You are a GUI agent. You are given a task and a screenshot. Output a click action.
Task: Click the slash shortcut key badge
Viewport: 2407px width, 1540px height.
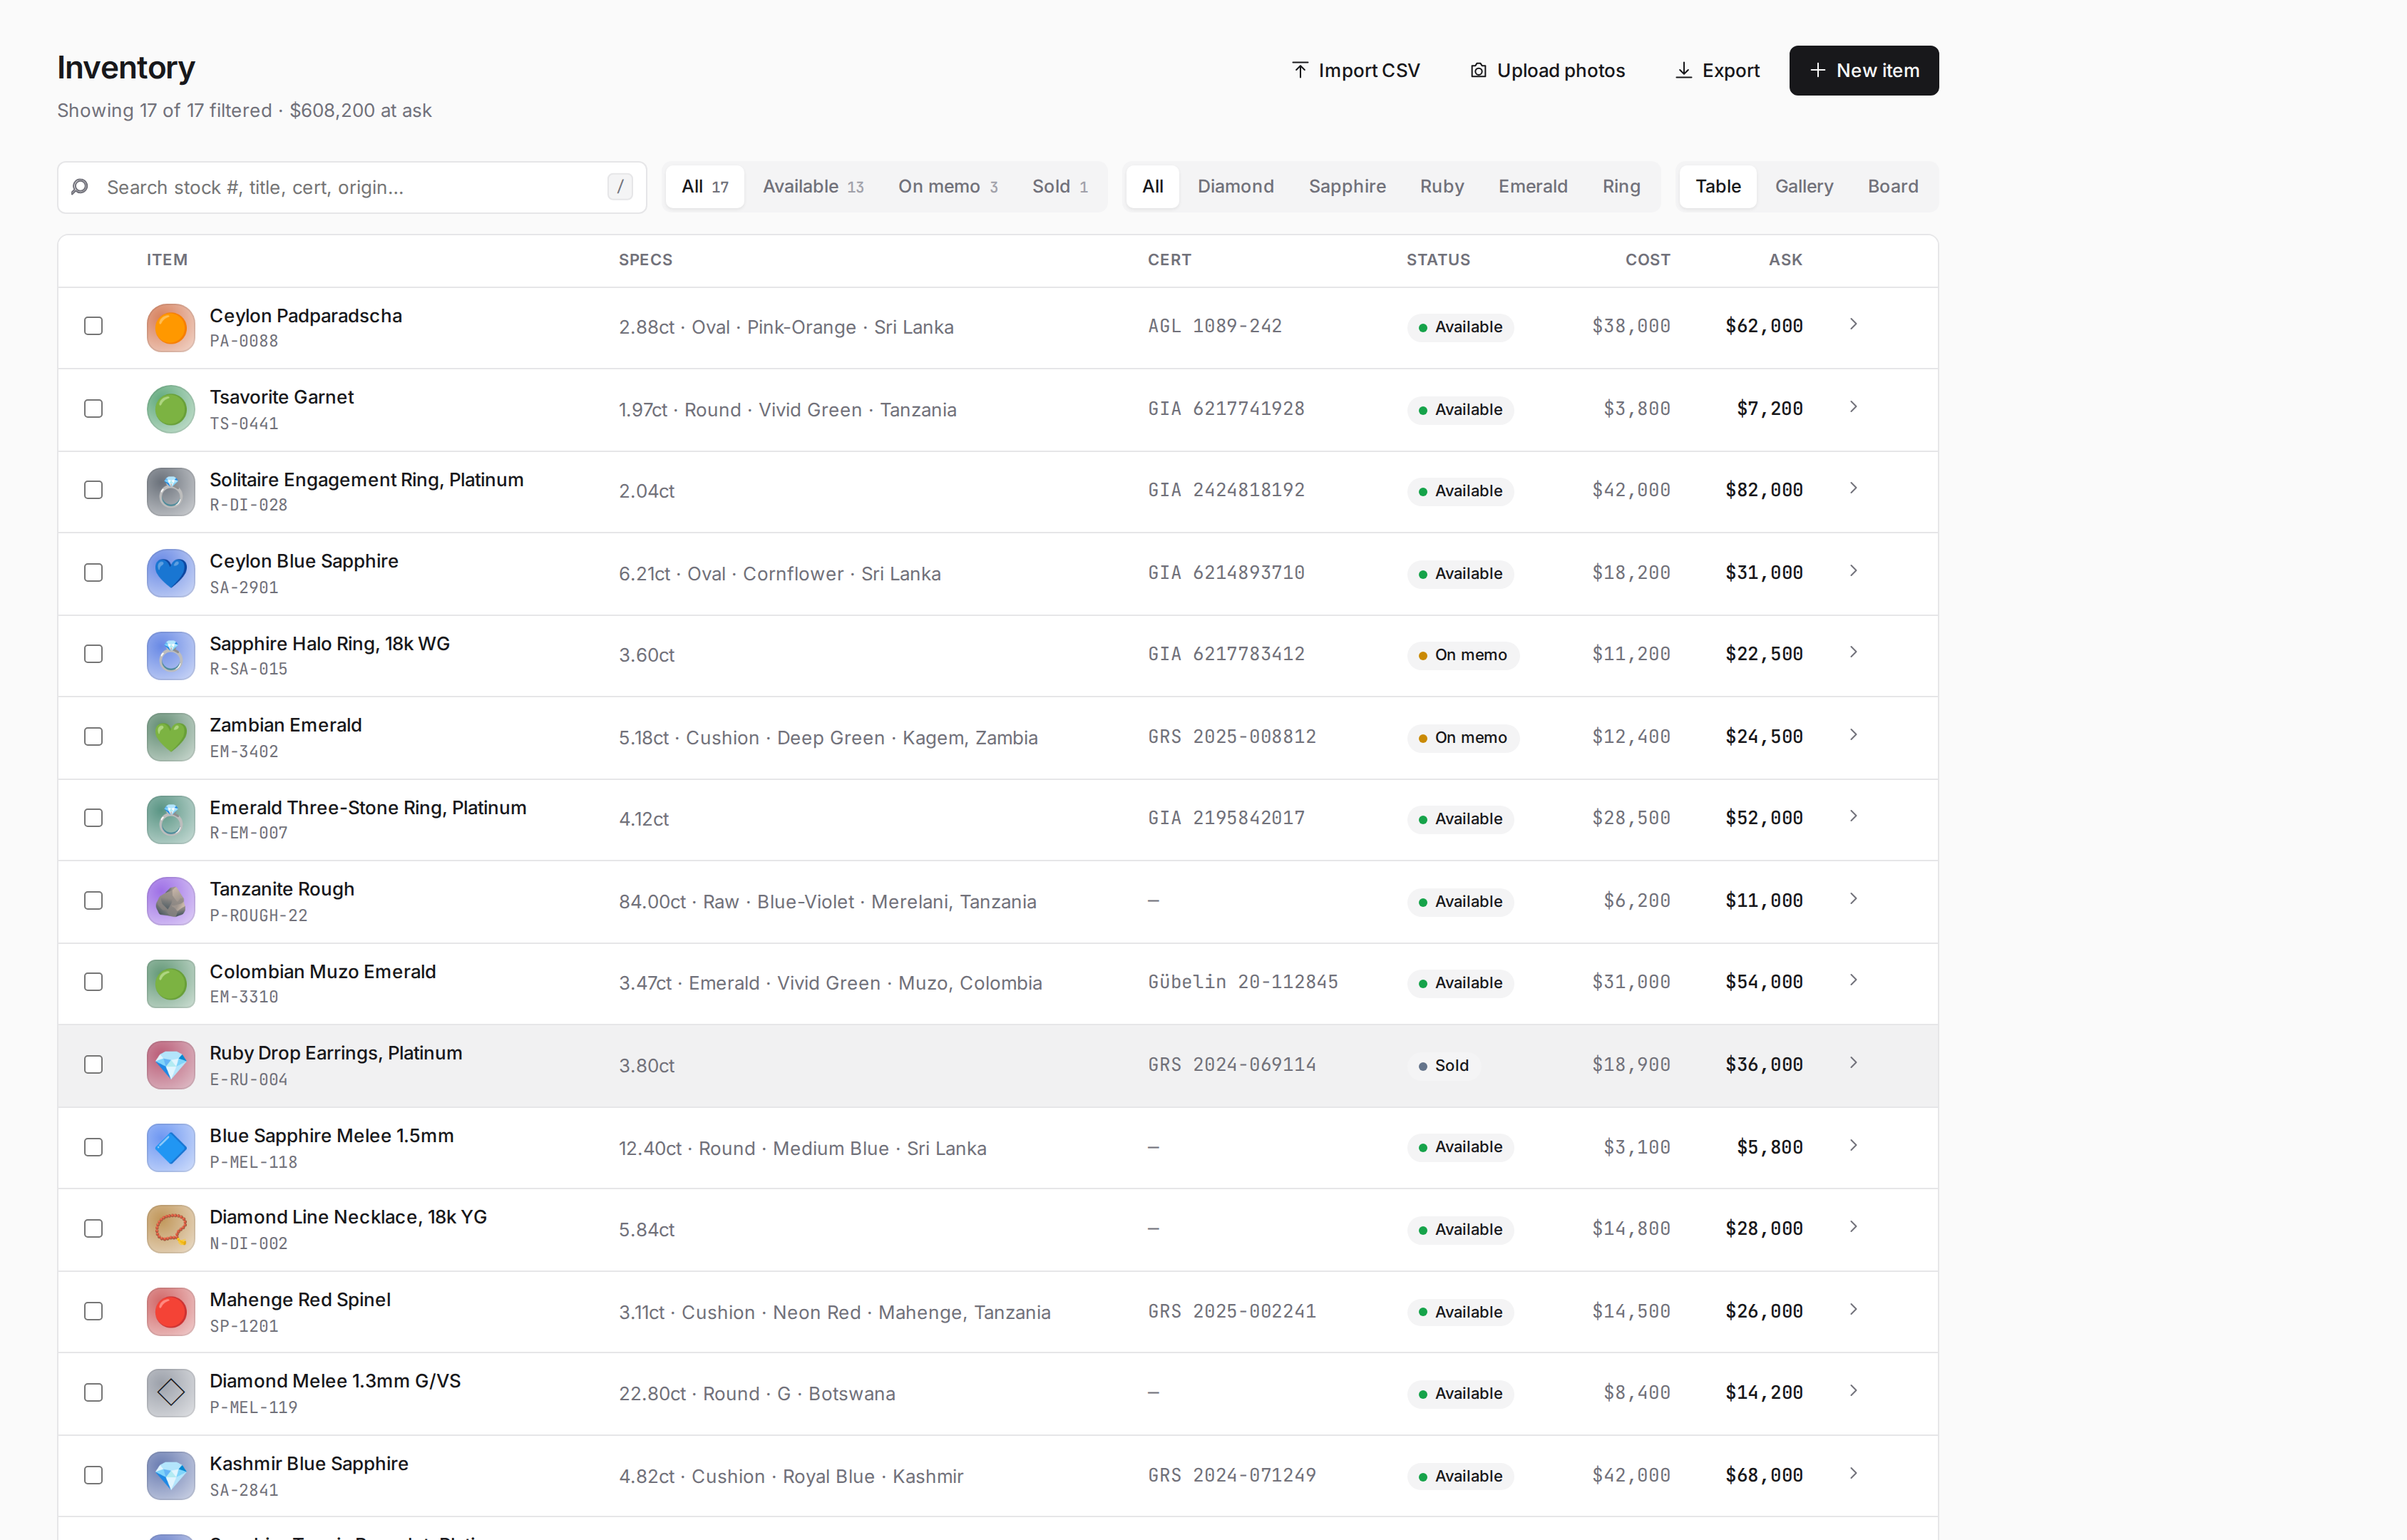[620, 187]
